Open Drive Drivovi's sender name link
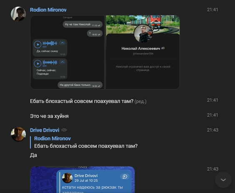Image resolution: width=235 pixels, height=193 pixels. [45, 130]
